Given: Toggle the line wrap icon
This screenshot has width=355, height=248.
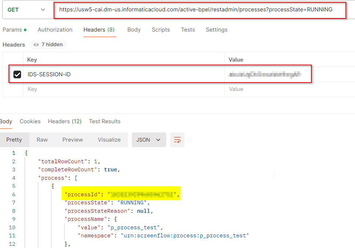Looking at the screenshot, I should click(177, 140).
